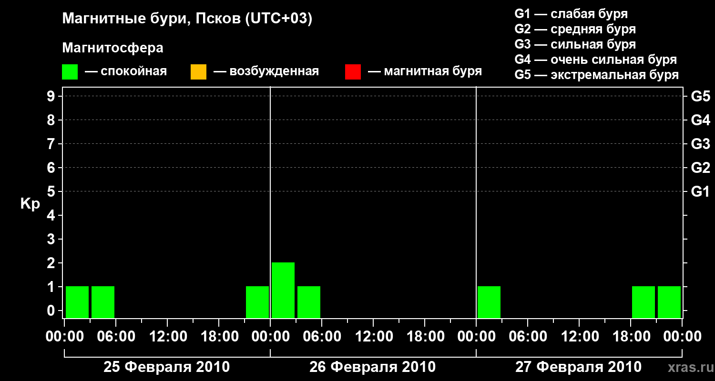Click the Kp axis label
This screenshot has height=381, width=715.
[30, 204]
